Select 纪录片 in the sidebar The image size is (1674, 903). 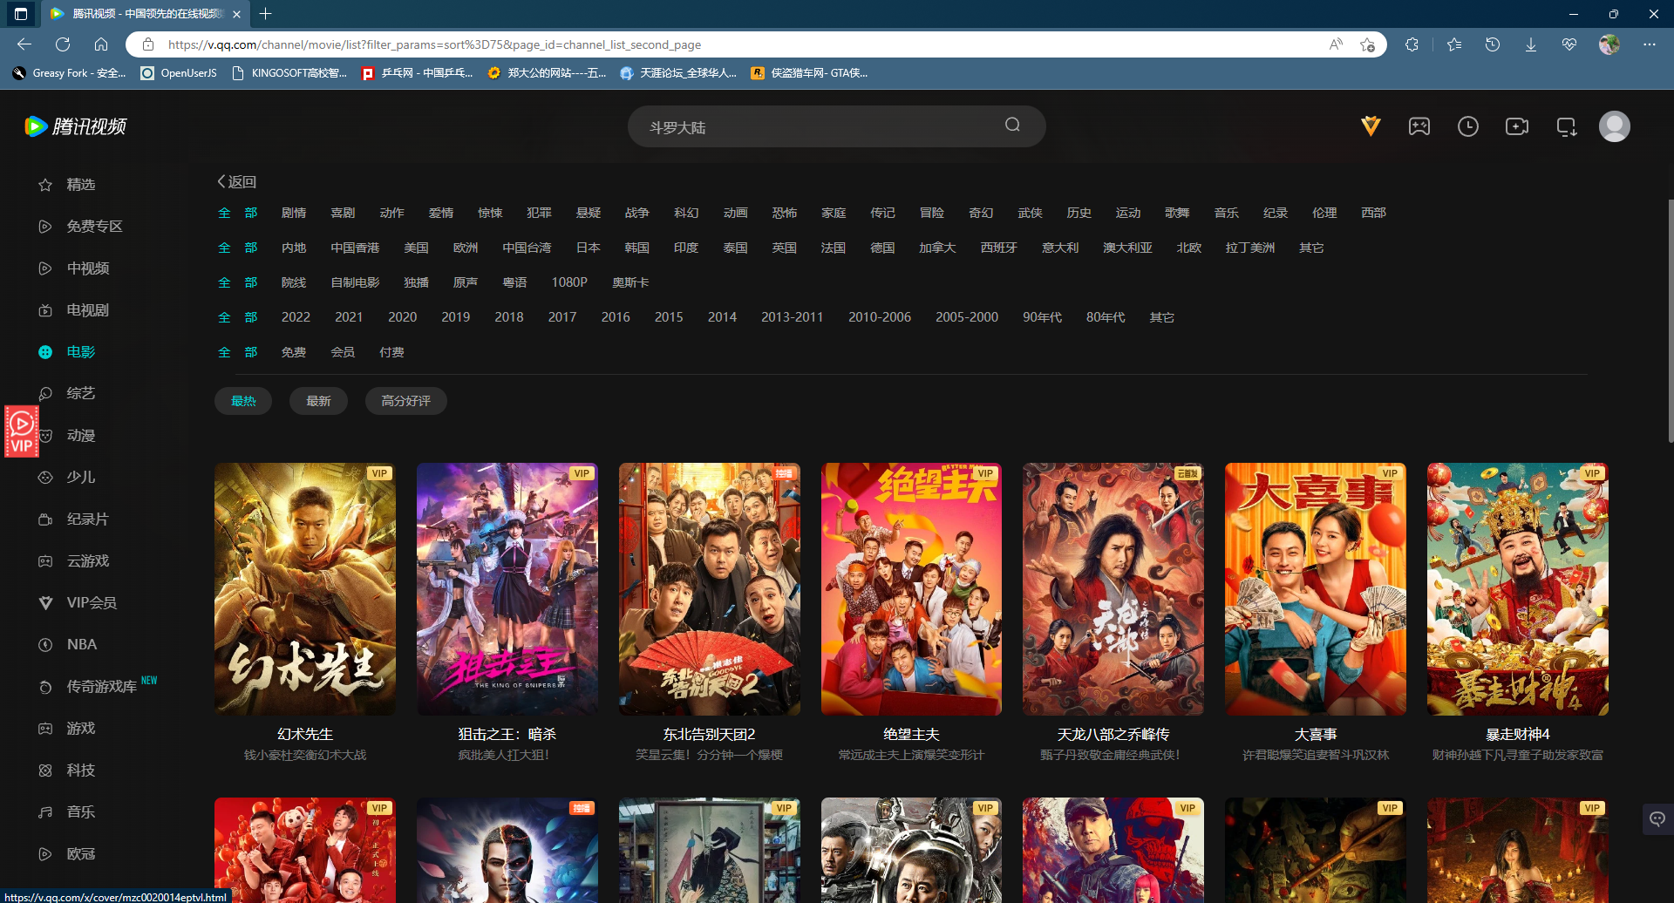[87, 519]
